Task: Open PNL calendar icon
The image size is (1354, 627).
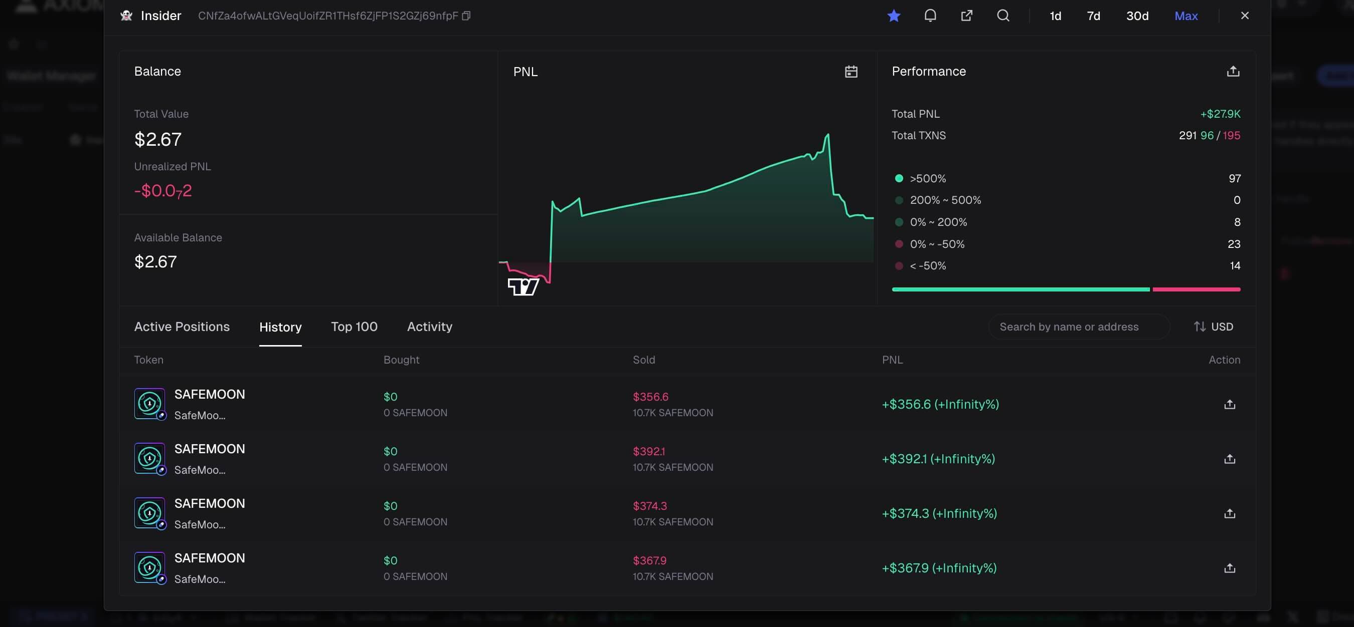Action: click(x=851, y=71)
